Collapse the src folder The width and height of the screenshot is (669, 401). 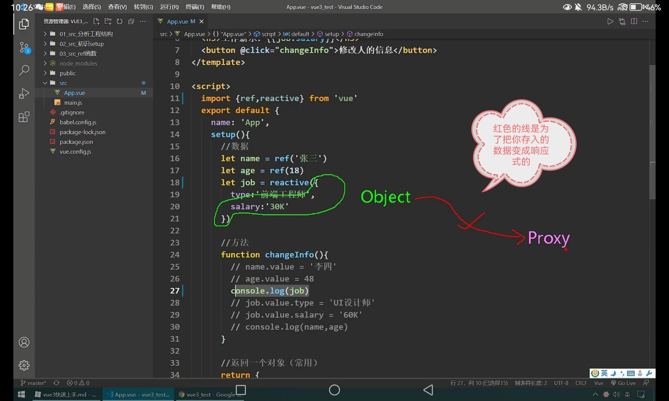[x=63, y=83]
